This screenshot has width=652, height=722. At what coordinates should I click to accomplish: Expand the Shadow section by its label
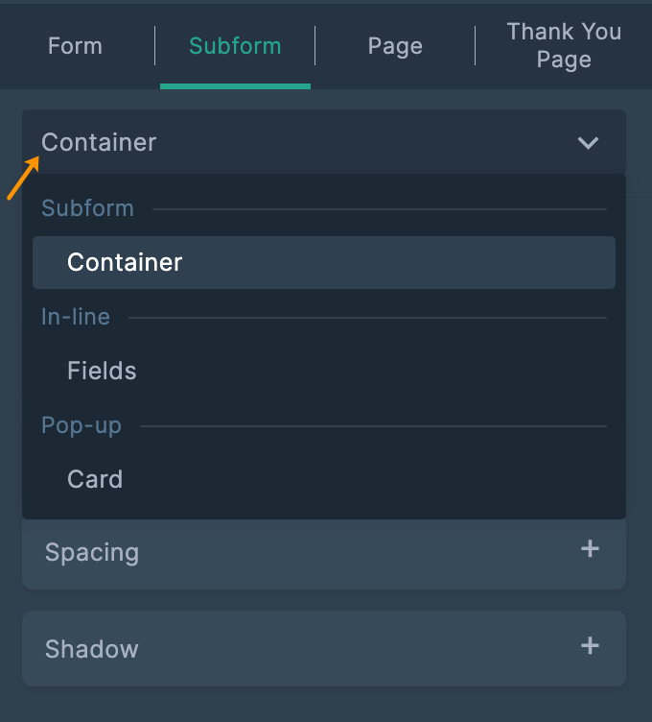pyautogui.click(x=92, y=649)
